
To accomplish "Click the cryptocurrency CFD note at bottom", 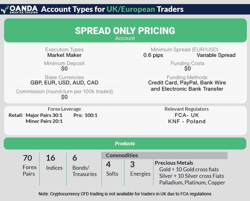I will 125,194.
